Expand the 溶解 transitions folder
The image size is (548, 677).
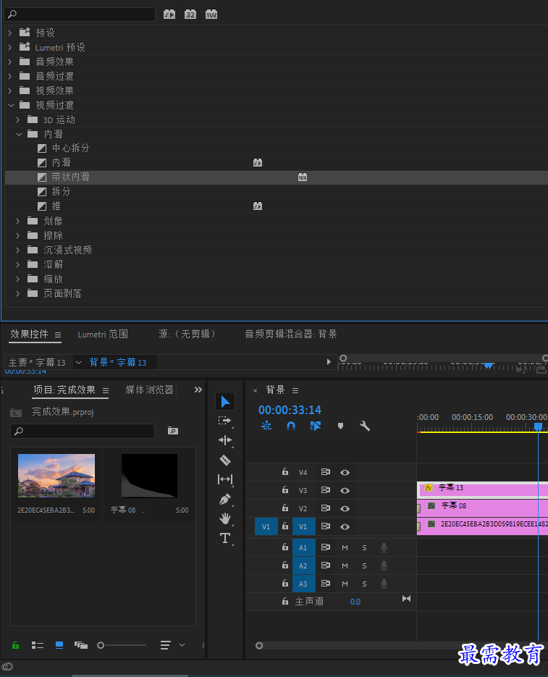pos(17,264)
